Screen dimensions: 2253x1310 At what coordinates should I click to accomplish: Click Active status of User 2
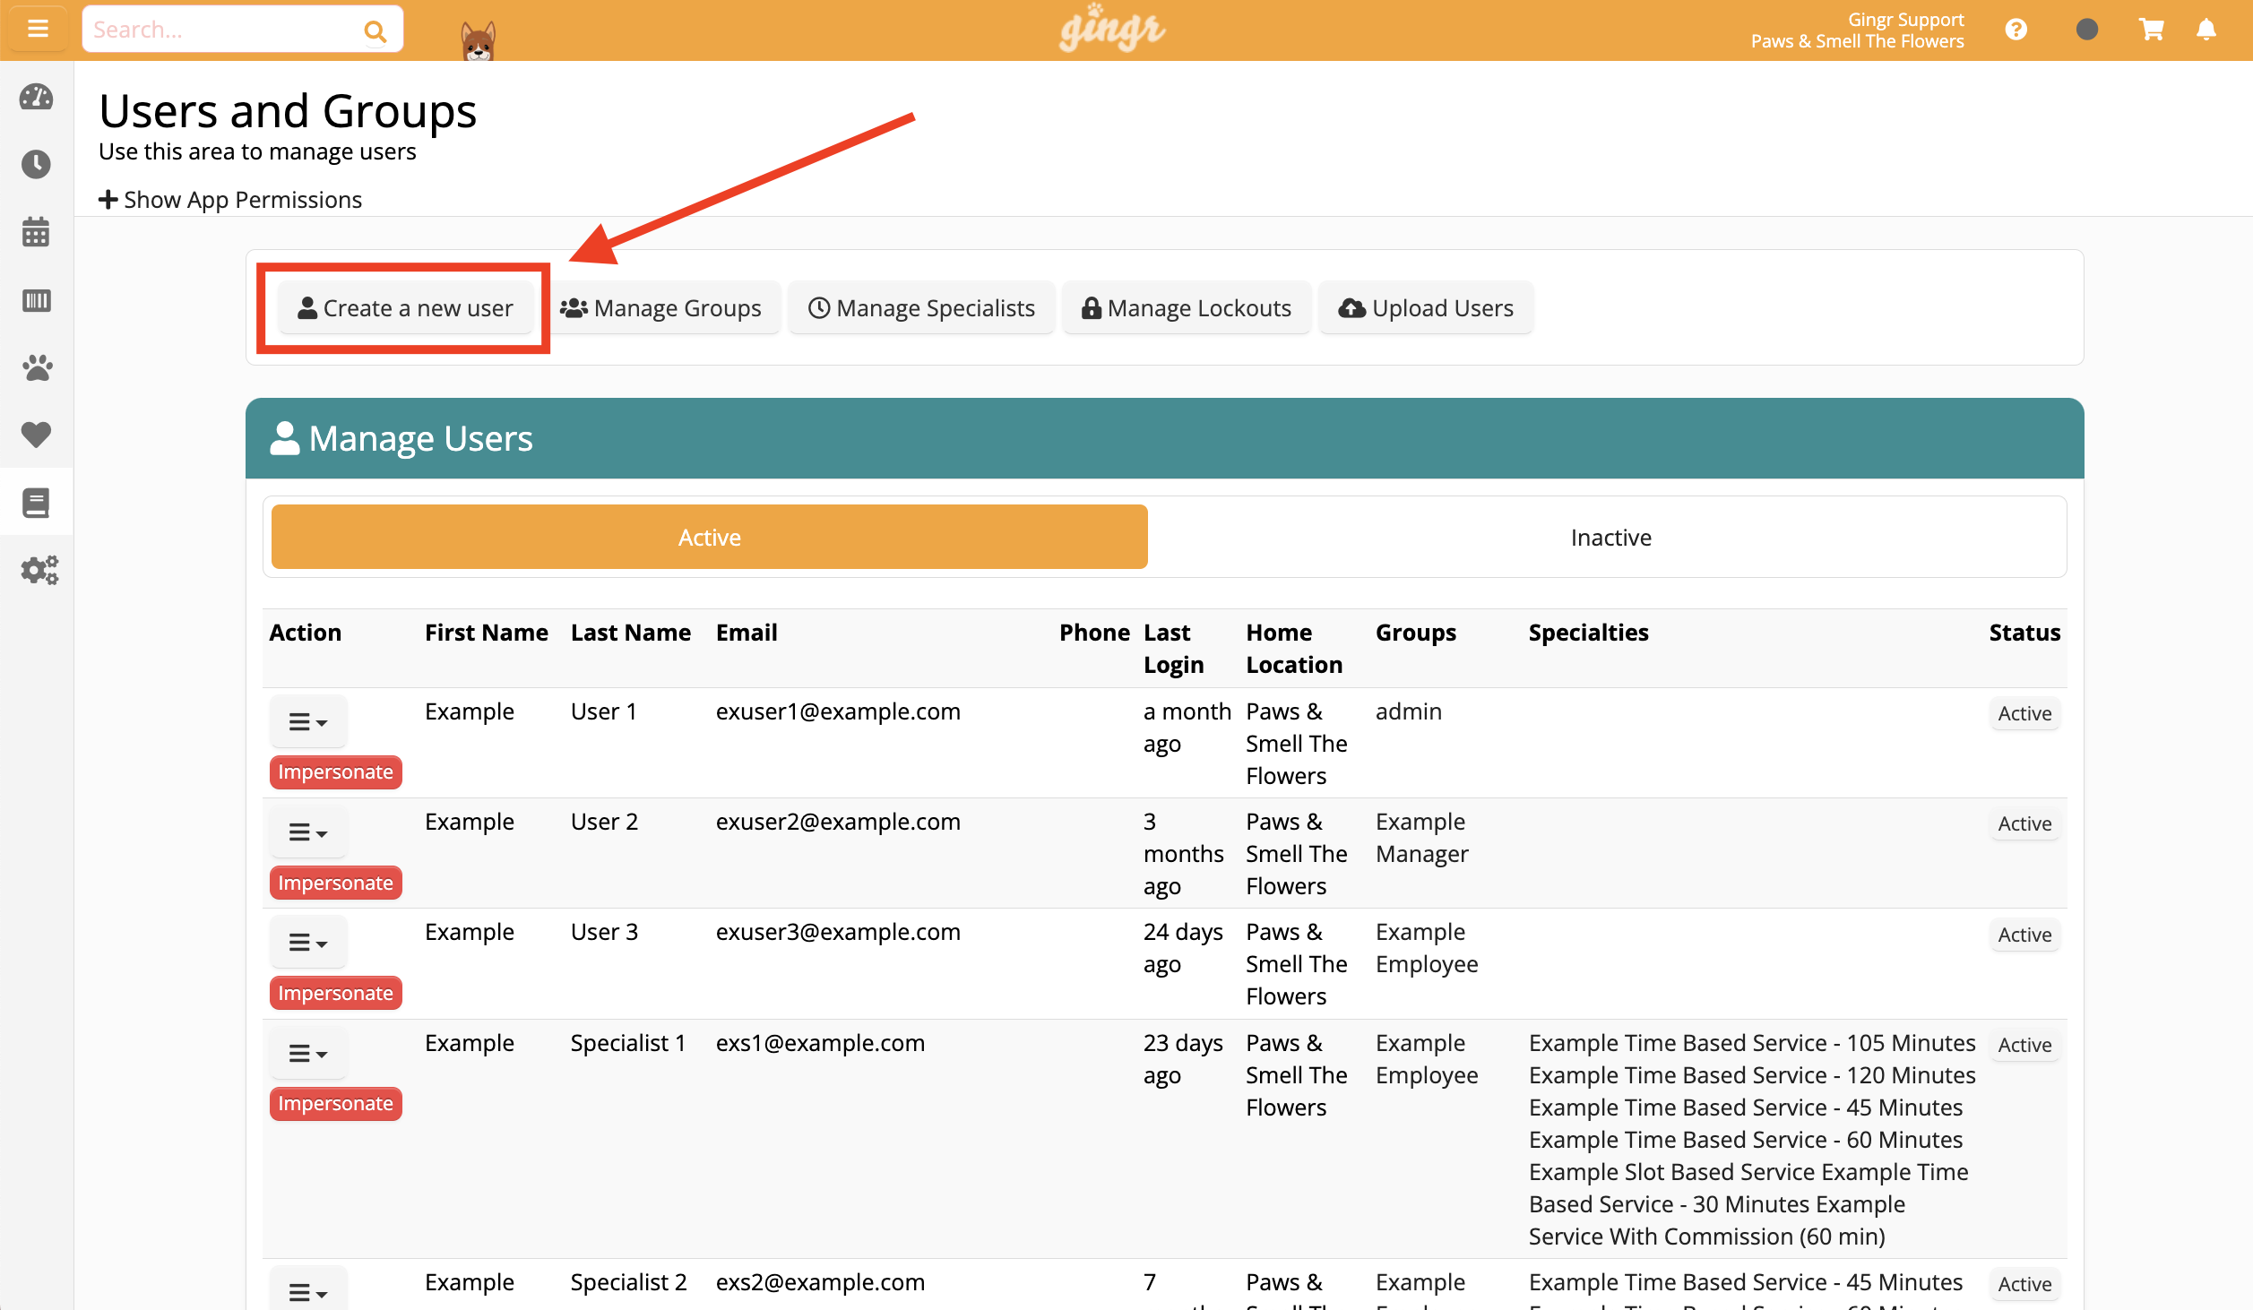click(2024, 824)
